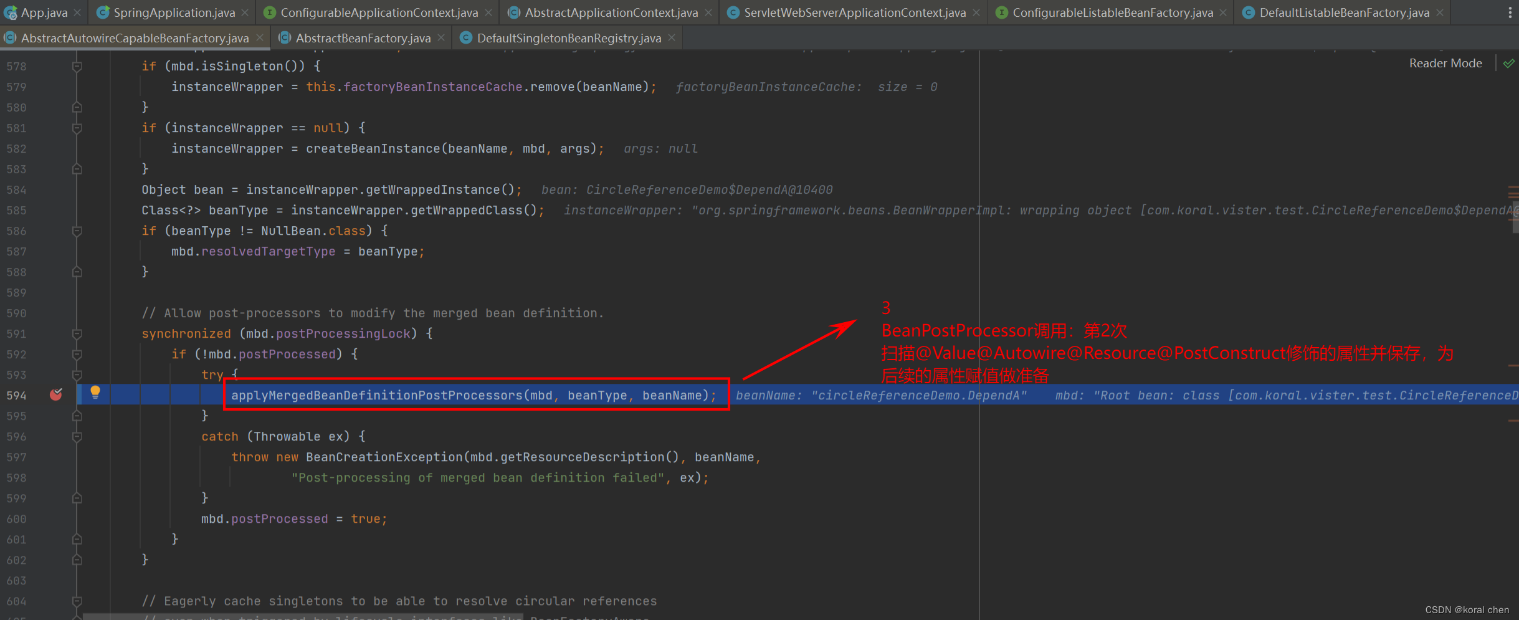The image size is (1519, 620).
Task: Close the DefaultListableBeanFactory.java tab
Action: [x=1440, y=12]
